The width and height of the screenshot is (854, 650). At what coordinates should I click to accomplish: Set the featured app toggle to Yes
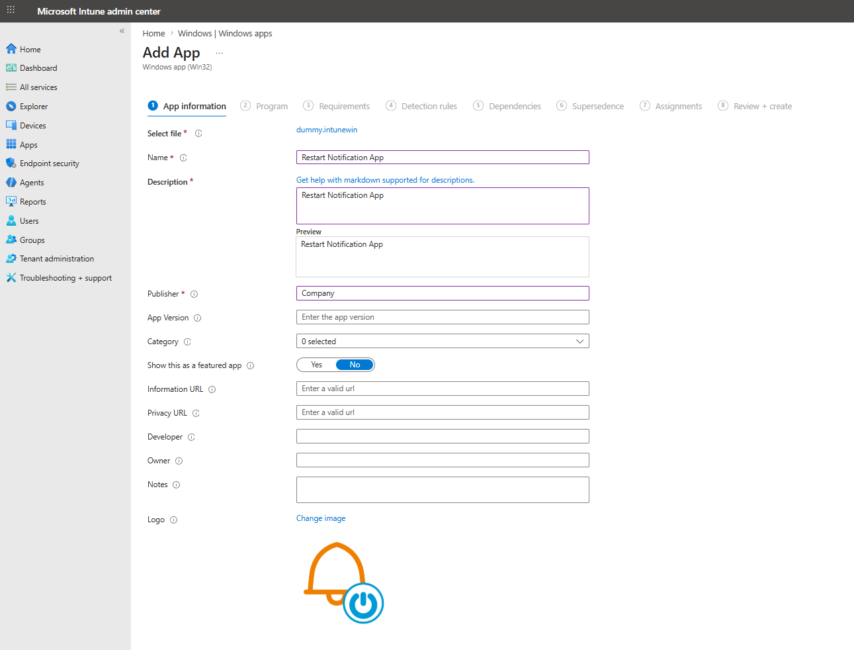[316, 364]
